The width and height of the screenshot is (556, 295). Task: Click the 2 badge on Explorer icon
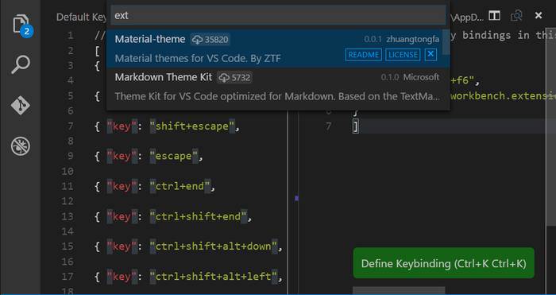coord(26,31)
